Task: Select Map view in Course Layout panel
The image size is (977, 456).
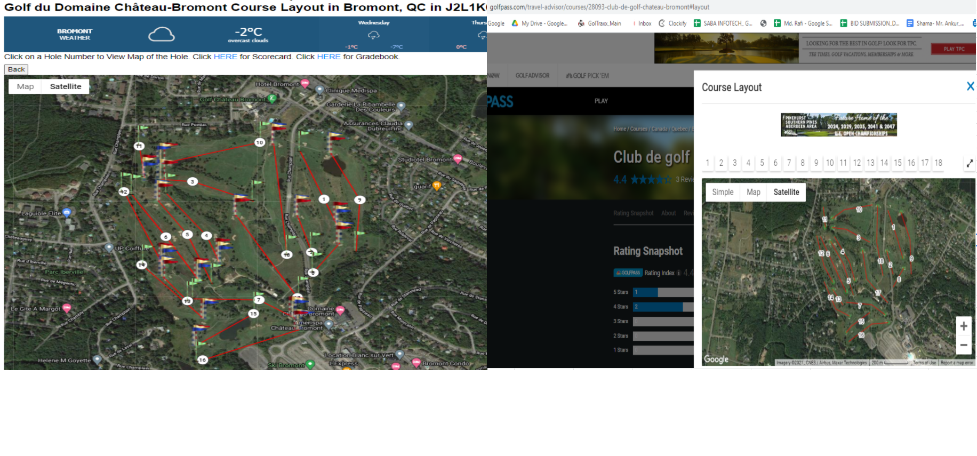Action: (x=754, y=192)
